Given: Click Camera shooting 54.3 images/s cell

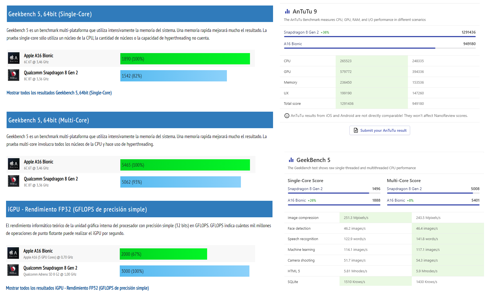Looking at the screenshot, I should tap(448, 260).
